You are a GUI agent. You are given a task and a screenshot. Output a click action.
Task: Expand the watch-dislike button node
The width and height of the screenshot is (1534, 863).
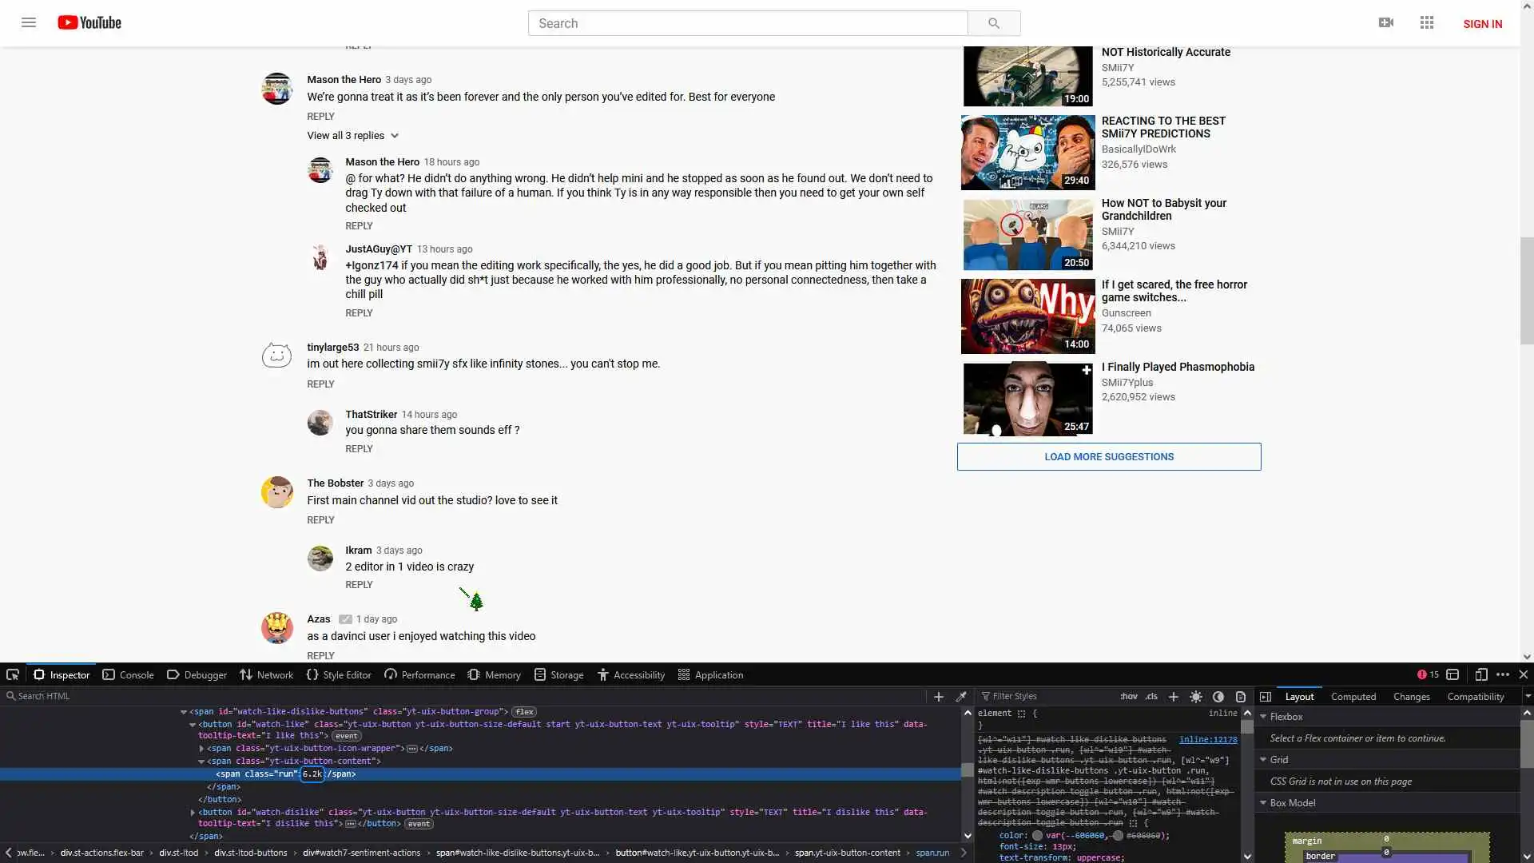tap(193, 813)
